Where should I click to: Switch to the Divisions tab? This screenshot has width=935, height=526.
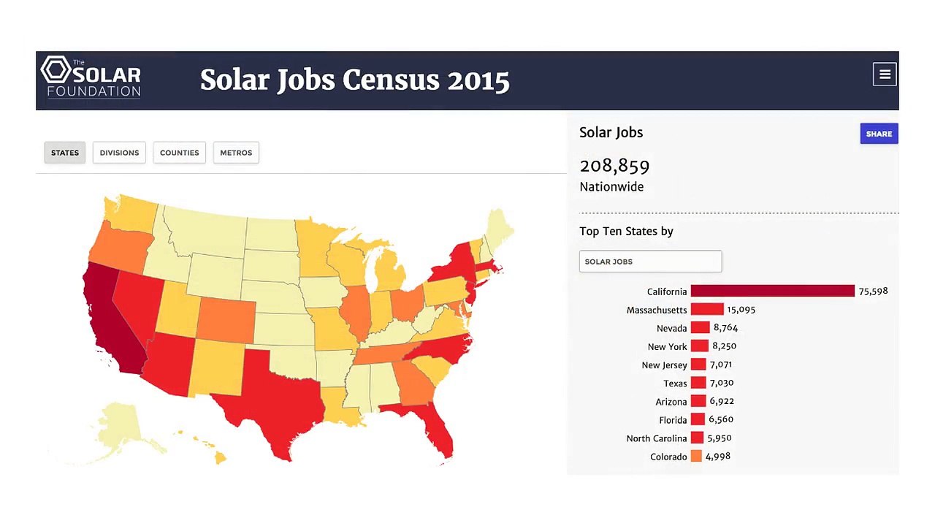pos(119,153)
